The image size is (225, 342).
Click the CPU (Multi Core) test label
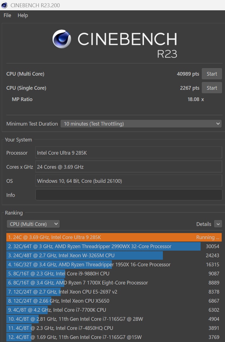[25, 74]
